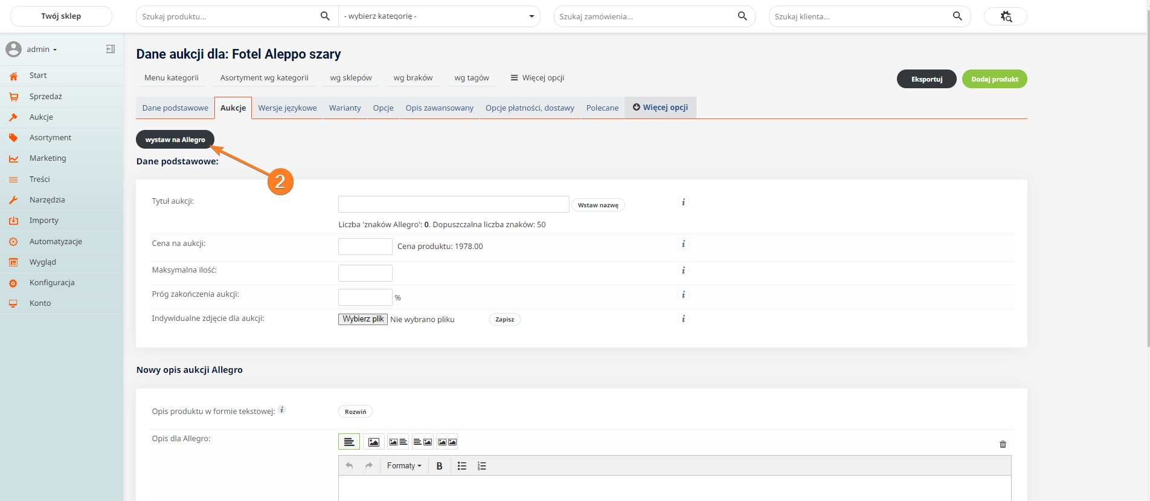Open Konfiguracja in the sidebar
The height and width of the screenshot is (501, 1150).
(x=52, y=283)
